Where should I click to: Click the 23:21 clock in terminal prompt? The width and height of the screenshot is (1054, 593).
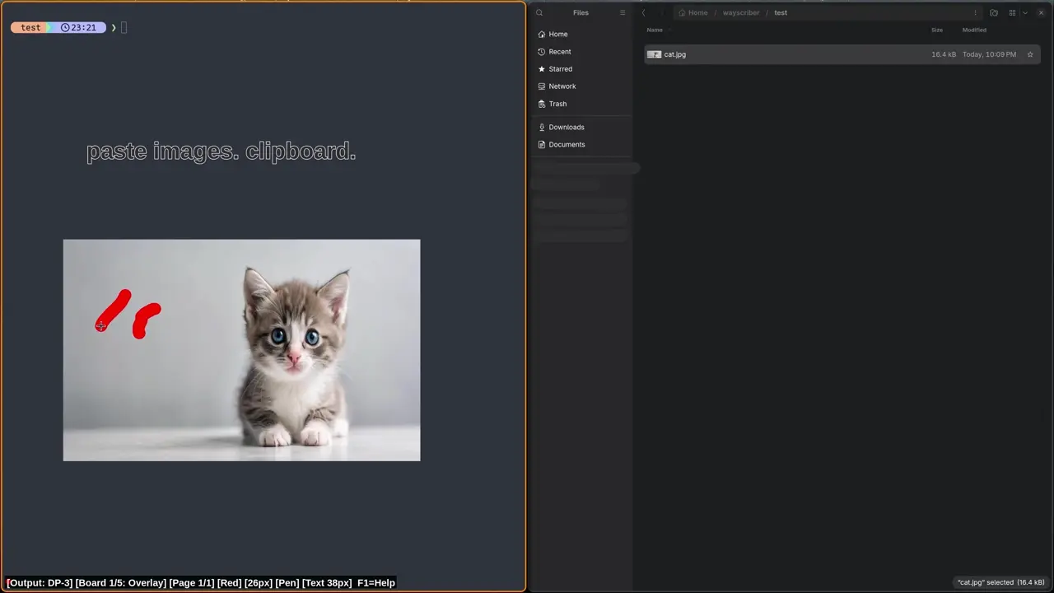(x=78, y=27)
